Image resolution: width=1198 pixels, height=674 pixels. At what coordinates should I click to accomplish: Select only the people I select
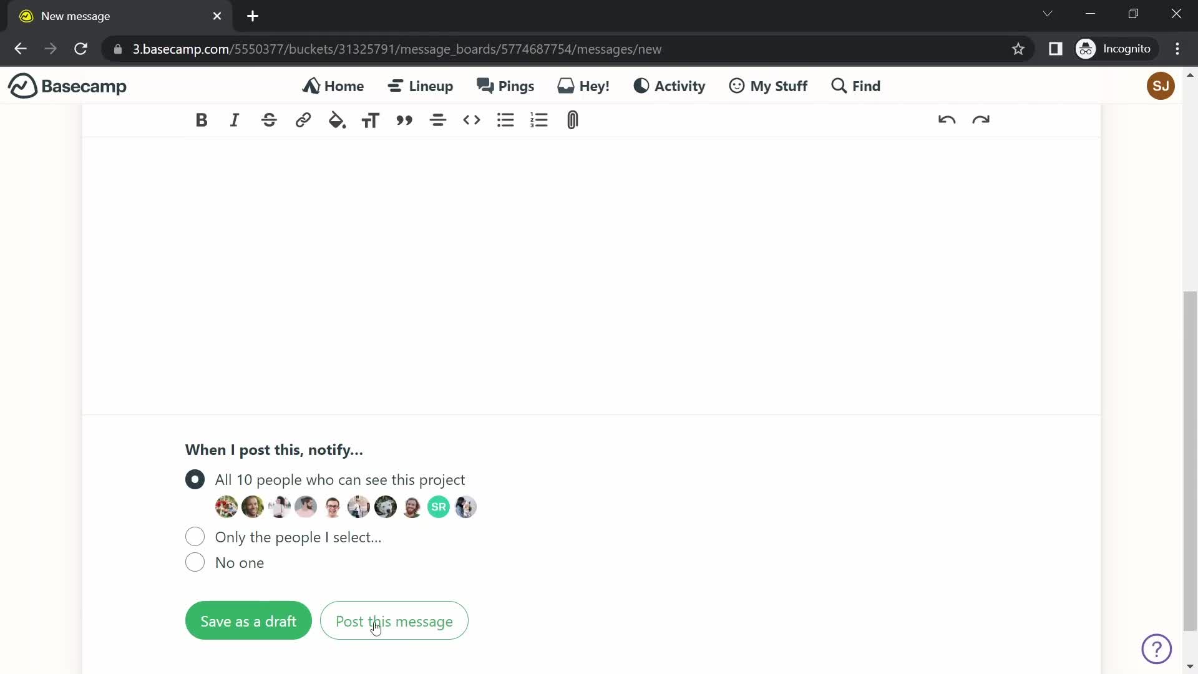pos(195,537)
